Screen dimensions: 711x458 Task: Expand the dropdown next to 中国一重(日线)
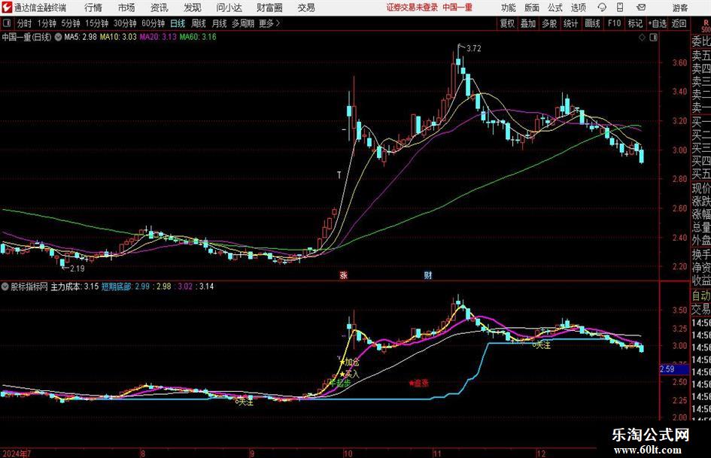pyautogui.click(x=58, y=37)
